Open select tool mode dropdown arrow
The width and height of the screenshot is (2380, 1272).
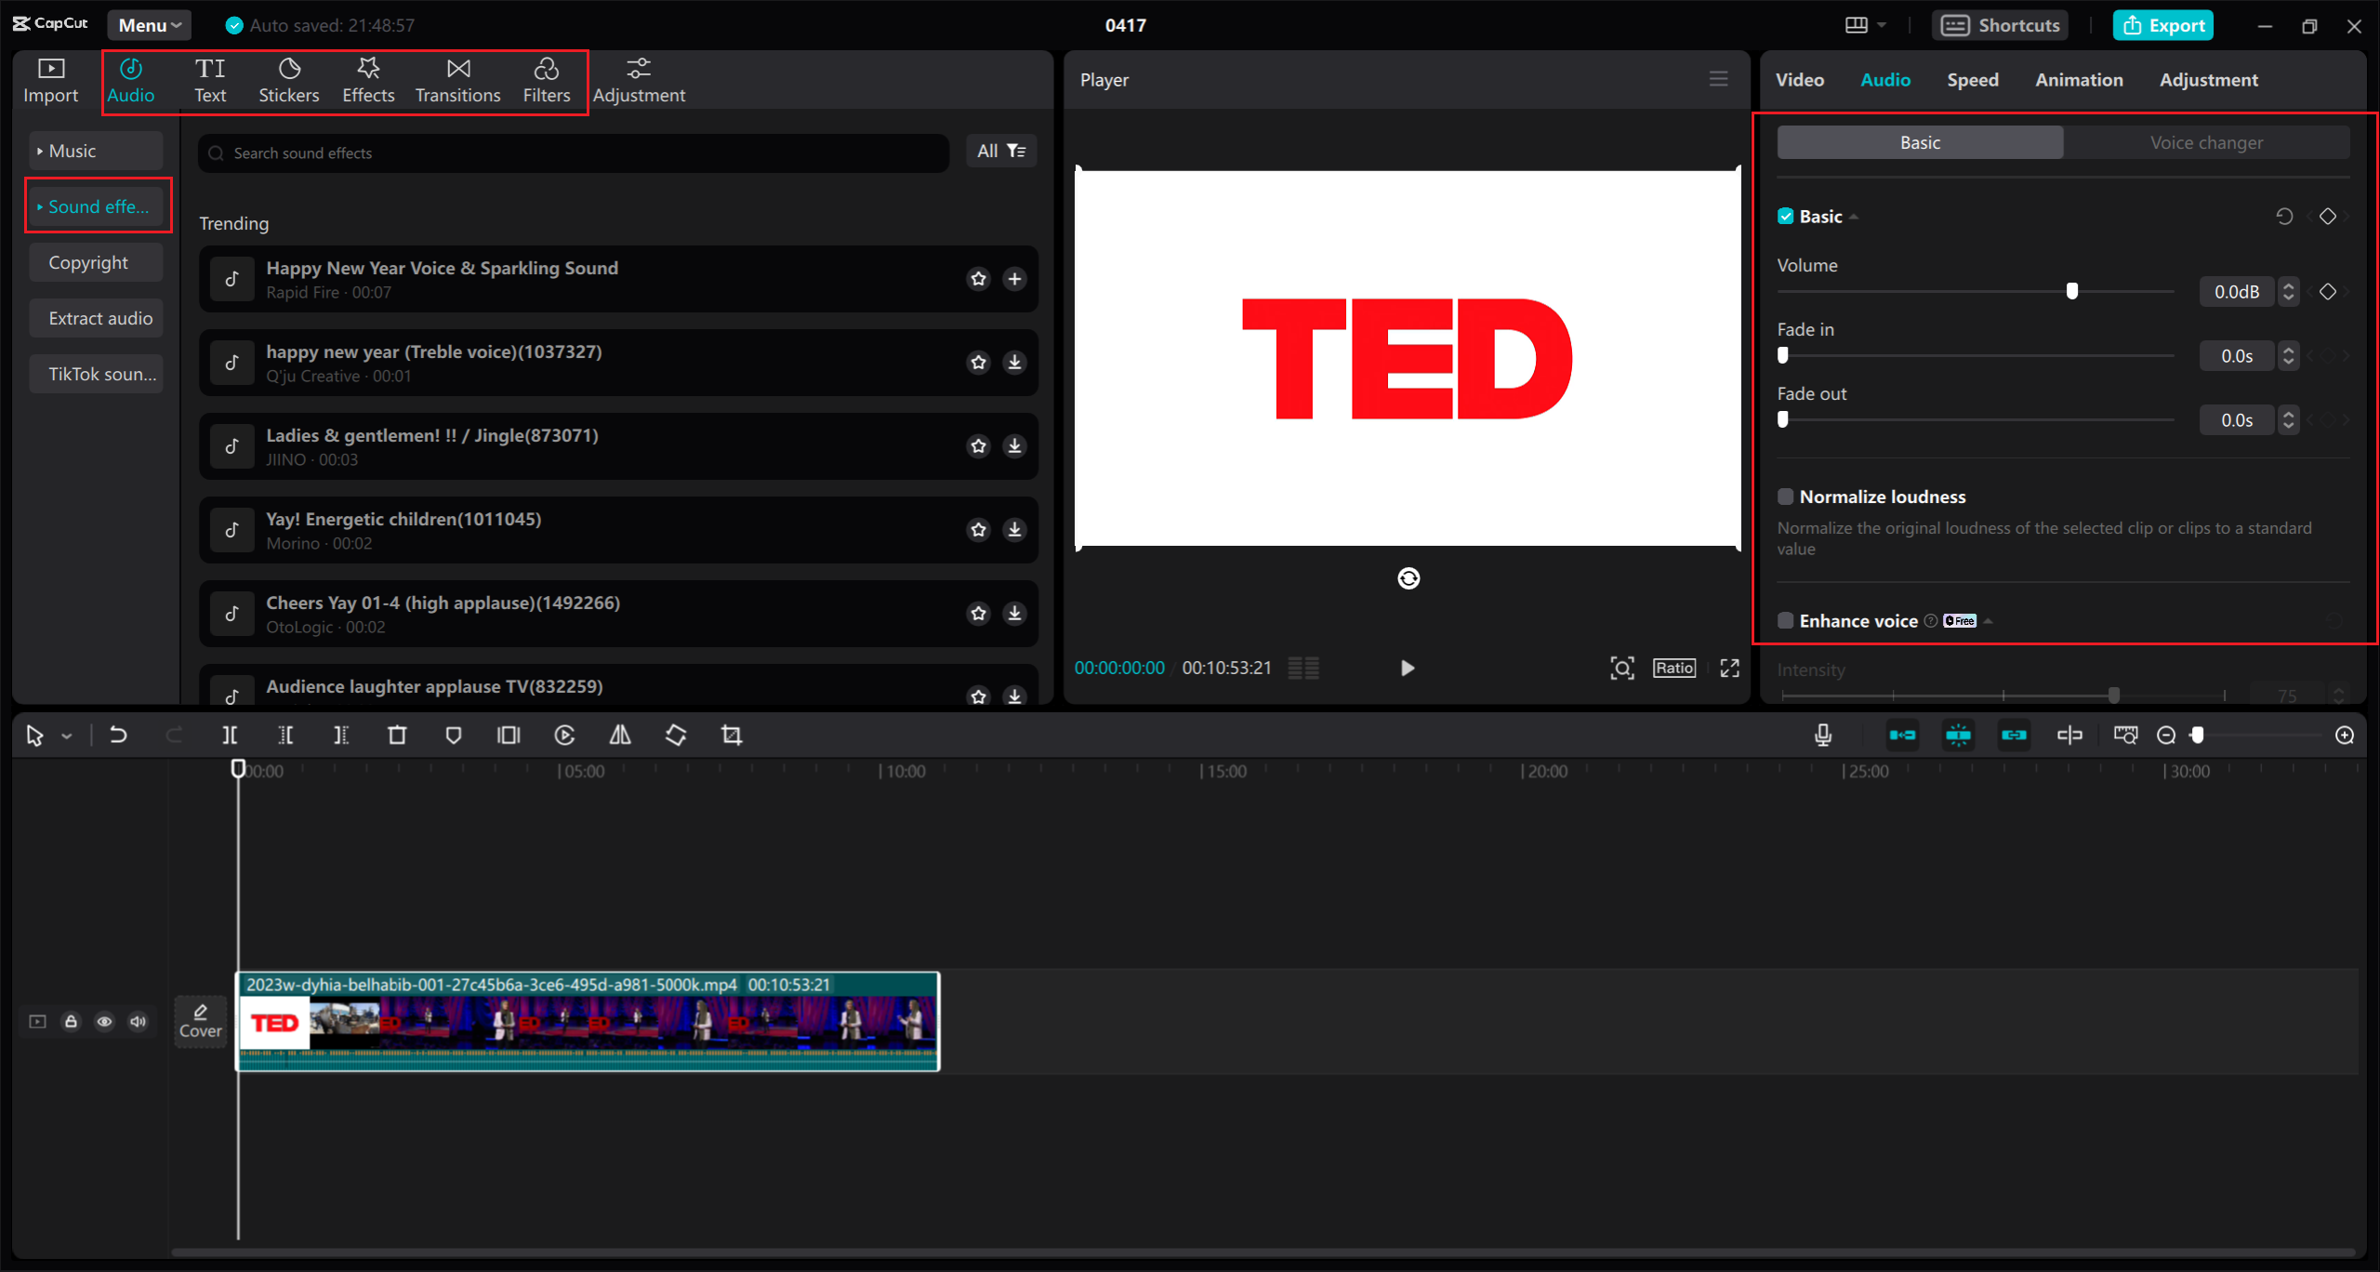click(67, 736)
